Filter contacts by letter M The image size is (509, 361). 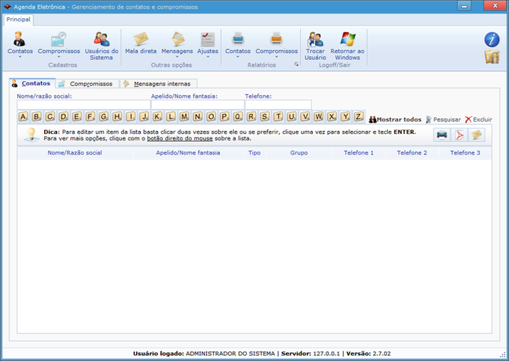(184, 117)
